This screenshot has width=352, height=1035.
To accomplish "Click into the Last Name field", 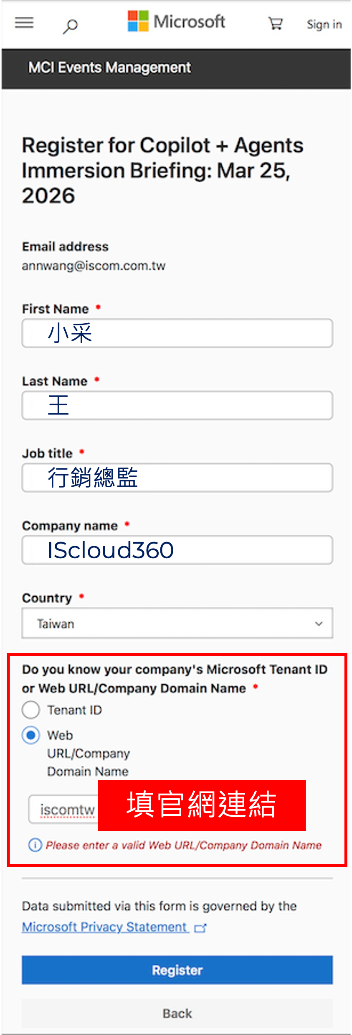I will tap(177, 406).
